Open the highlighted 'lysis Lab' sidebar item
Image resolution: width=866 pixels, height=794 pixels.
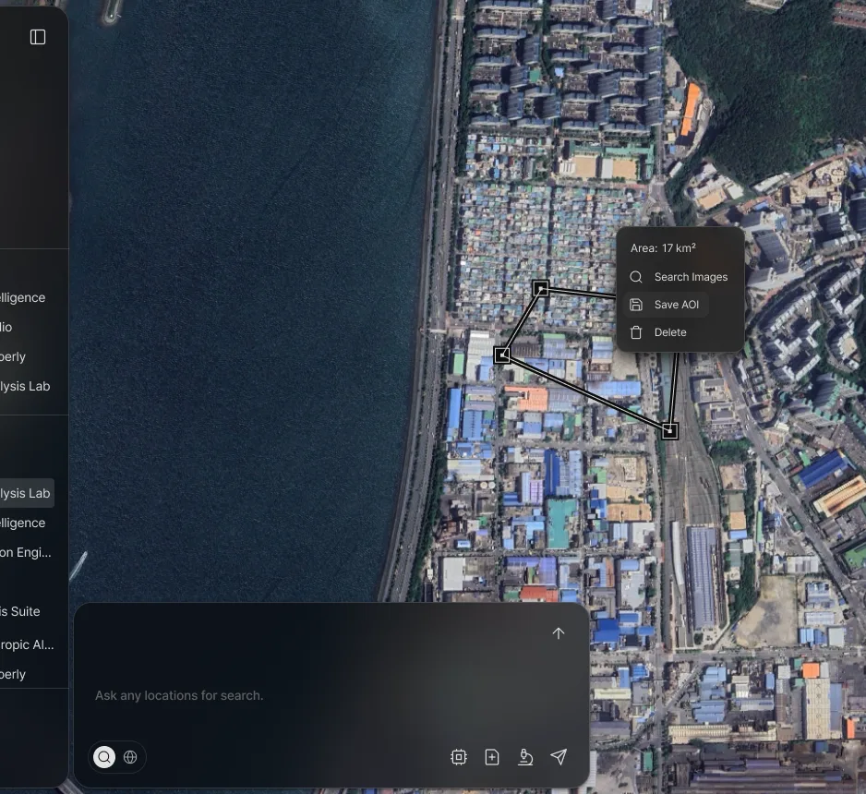click(x=27, y=493)
